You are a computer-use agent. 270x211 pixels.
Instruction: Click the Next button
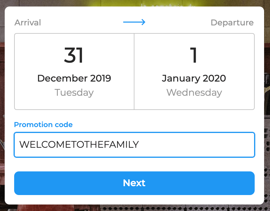[134, 183]
